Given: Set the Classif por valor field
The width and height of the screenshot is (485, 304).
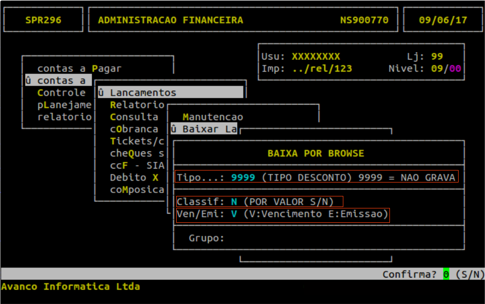Looking at the screenshot, I should coord(234,202).
